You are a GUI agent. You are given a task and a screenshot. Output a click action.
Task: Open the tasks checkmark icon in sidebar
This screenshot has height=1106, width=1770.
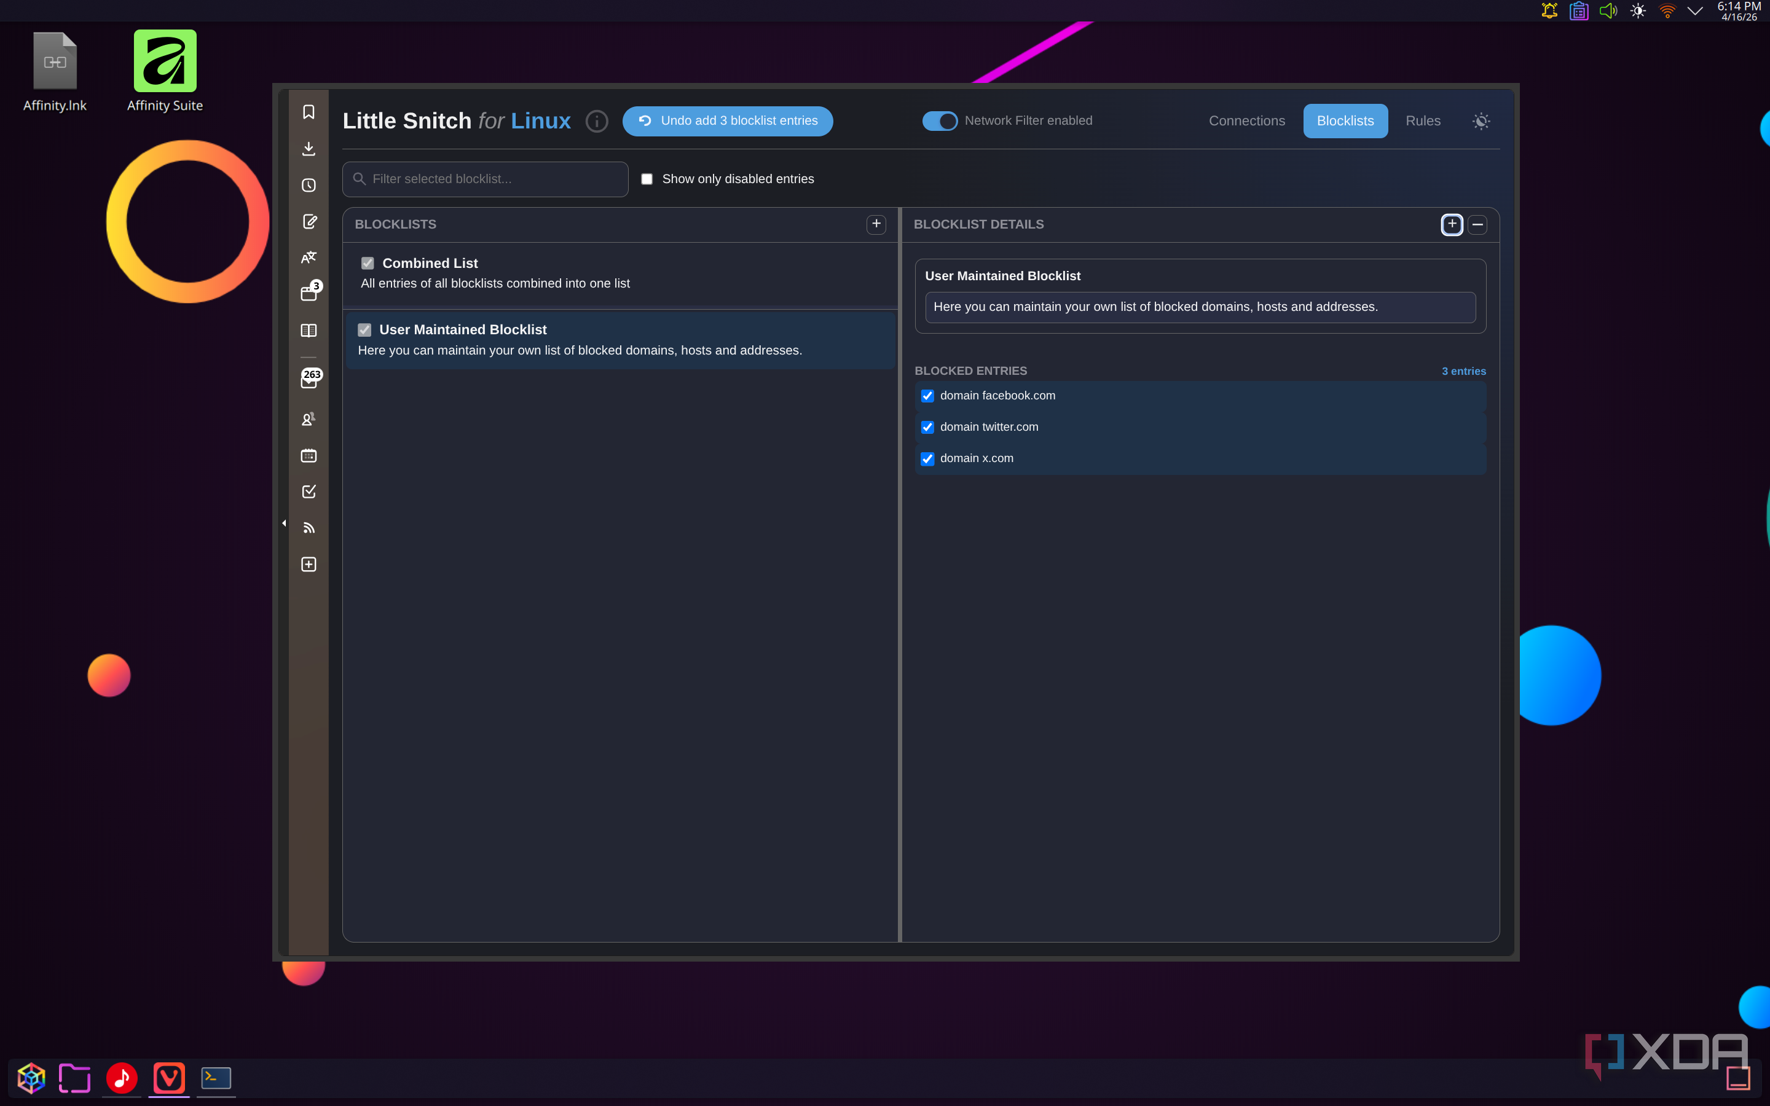(309, 492)
